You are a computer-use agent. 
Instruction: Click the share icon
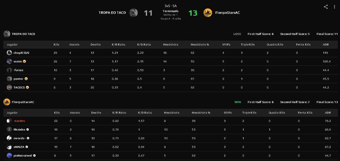coord(326,7)
